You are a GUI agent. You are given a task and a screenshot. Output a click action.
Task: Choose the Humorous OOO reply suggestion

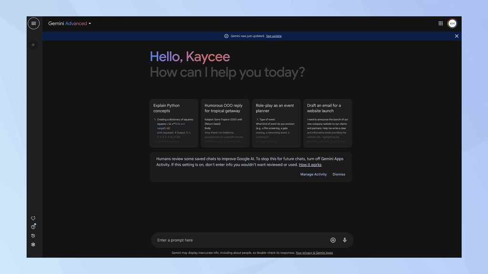tap(224, 121)
